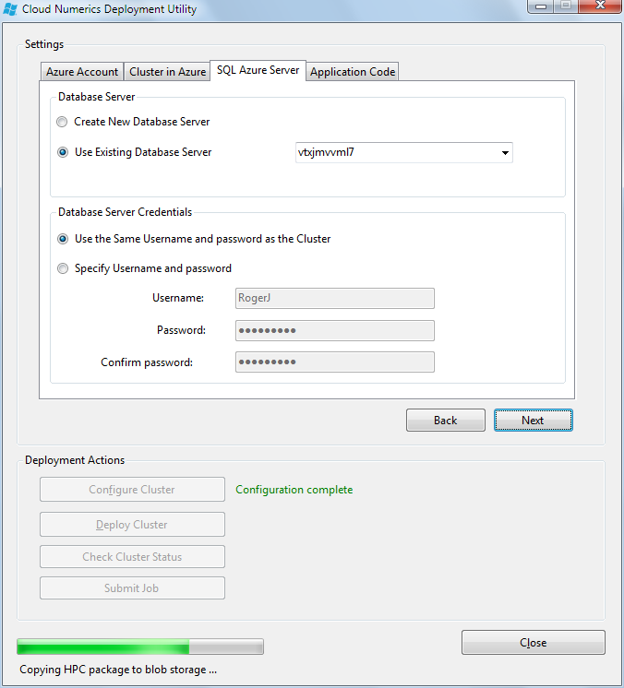Click the Configuration complete status text

tap(294, 490)
